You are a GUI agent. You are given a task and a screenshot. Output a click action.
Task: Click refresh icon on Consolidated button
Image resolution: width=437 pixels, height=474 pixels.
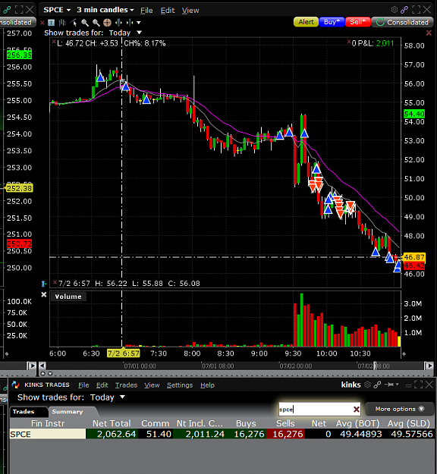pos(380,22)
